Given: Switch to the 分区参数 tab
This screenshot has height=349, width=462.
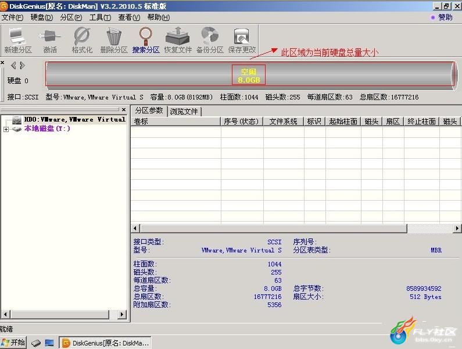Looking at the screenshot, I should [149, 111].
